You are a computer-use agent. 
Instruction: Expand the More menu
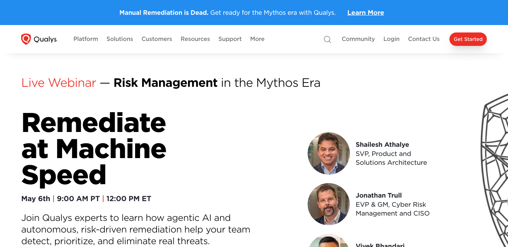(257, 39)
